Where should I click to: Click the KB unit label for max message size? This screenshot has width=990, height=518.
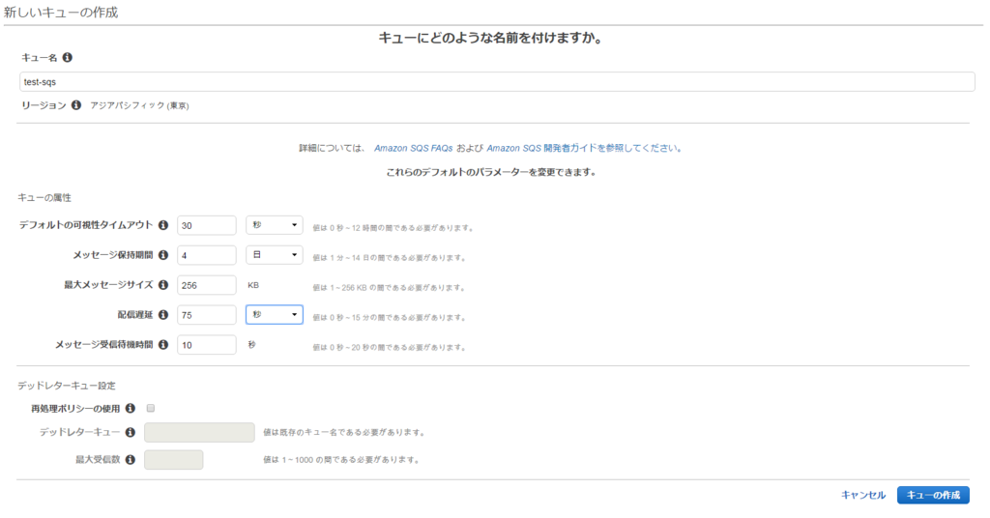253,285
